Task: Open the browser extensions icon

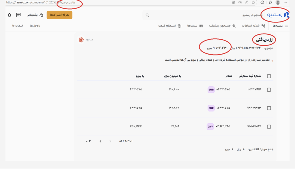Action: (x=262, y=2)
